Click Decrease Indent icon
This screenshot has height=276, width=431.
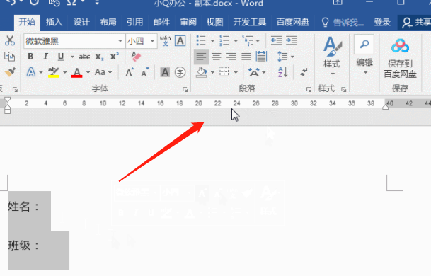coord(276,40)
